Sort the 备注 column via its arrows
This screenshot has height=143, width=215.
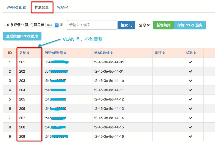(x=164, y=53)
